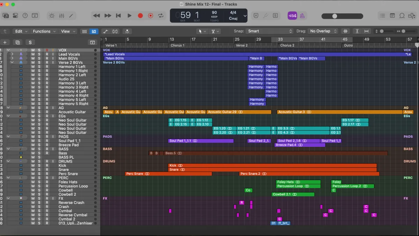This screenshot has height=236, width=419.
Task: Add a new track with plus button
Action: (5, 42)
